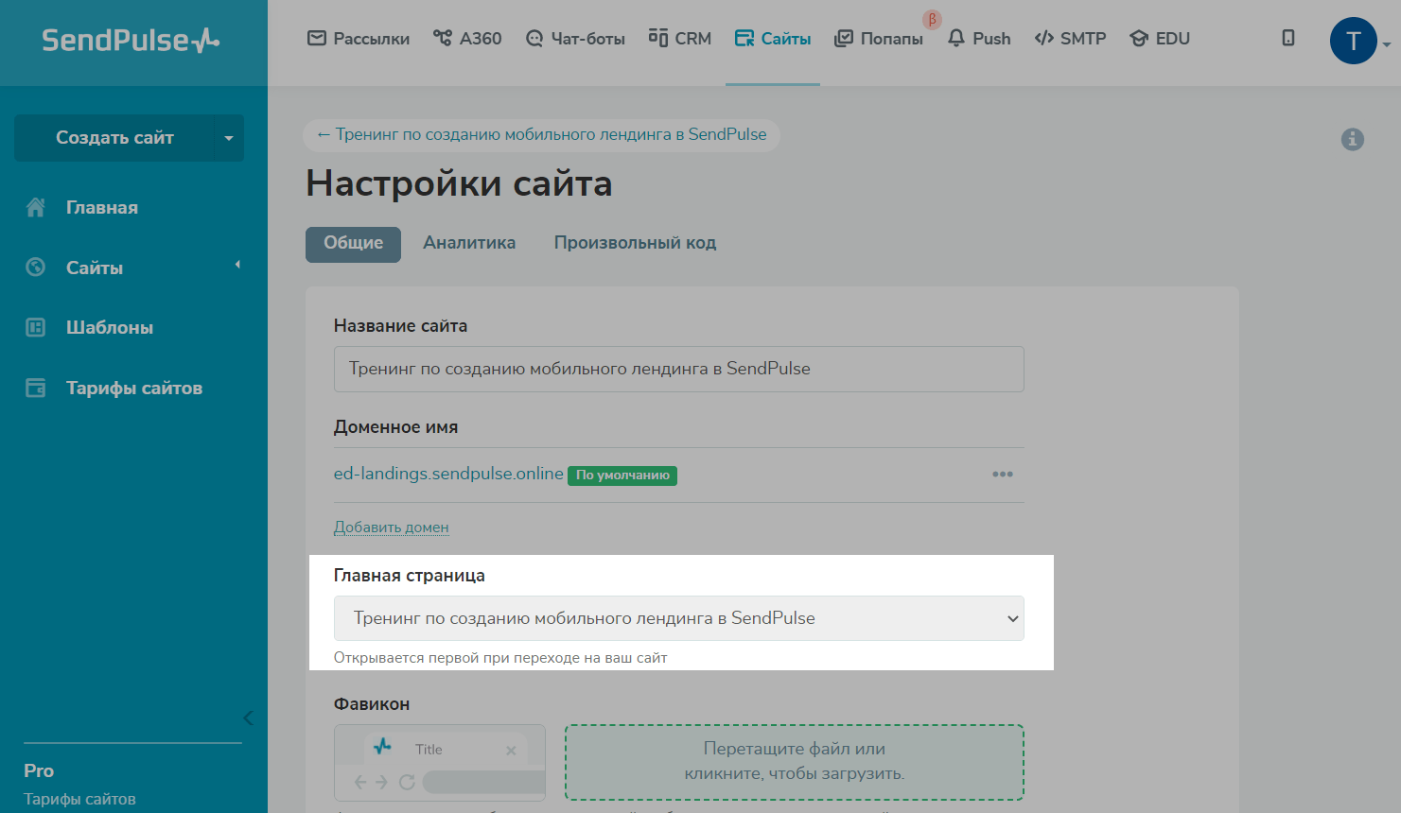This screenshot has height=813, width=1401.
Task: Open the CRM section
Action: point(680,39)
